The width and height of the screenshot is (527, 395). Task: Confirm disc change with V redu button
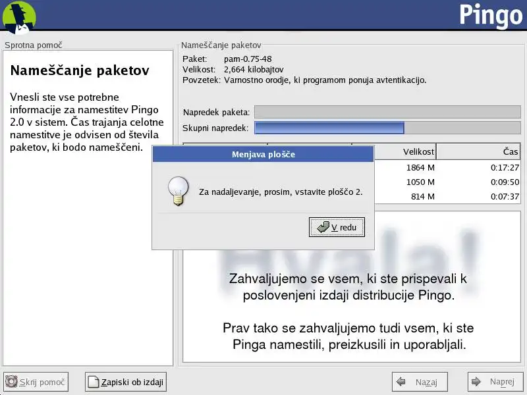coord(337,227)
